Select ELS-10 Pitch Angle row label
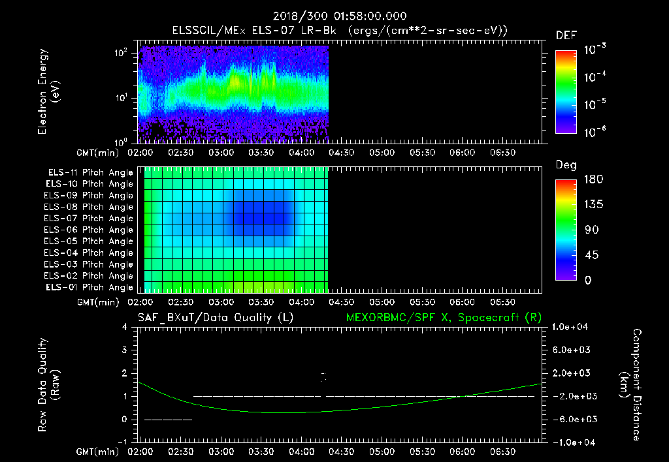Viewport: 669px width, 462px height. pyautogui.click(x=90, y=184)
